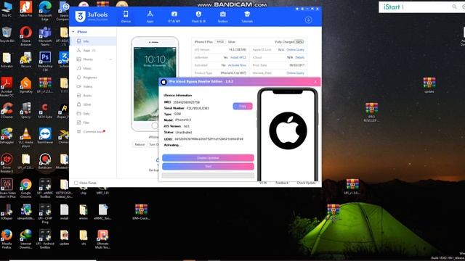Click the Reboot button under the phone image
Image resolution: width=465 pixels, height=261 pixels.
[x=139, y=144]
